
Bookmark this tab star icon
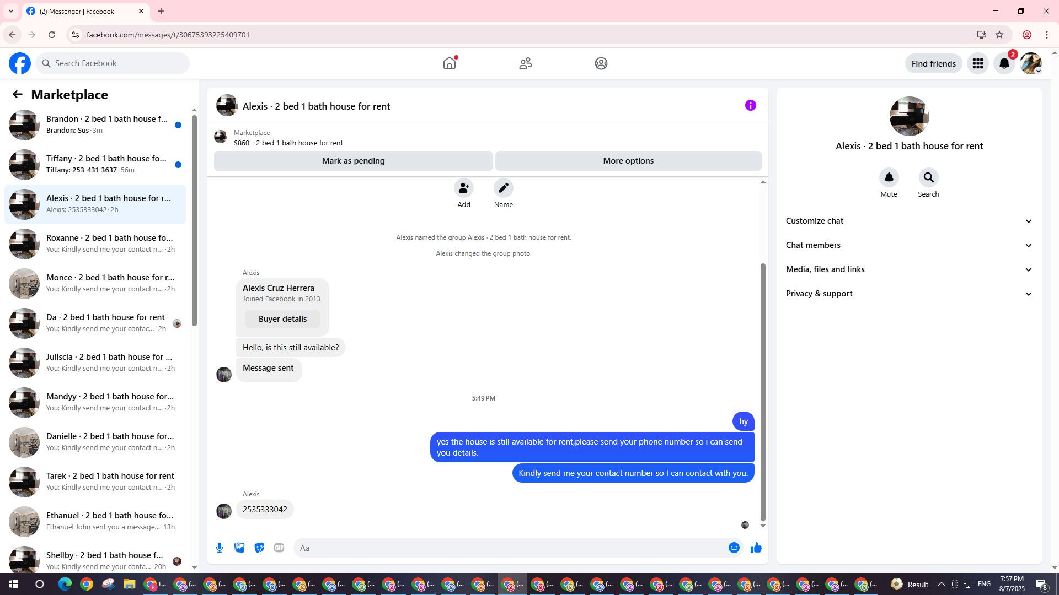click(999, 35)
